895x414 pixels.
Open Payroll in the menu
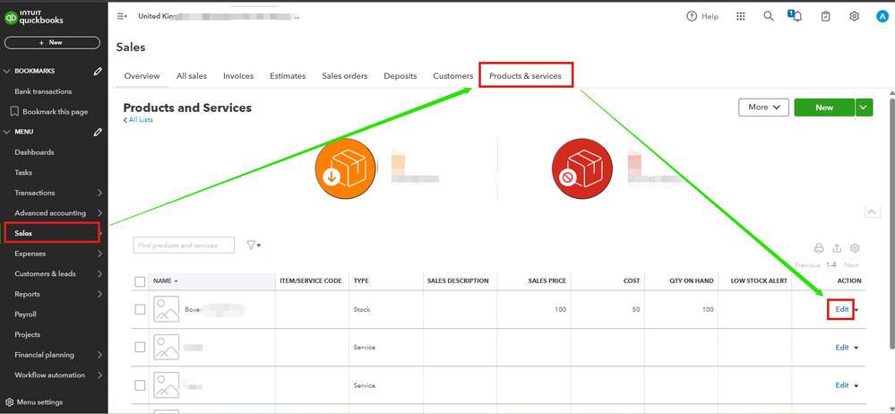[26, 315]
